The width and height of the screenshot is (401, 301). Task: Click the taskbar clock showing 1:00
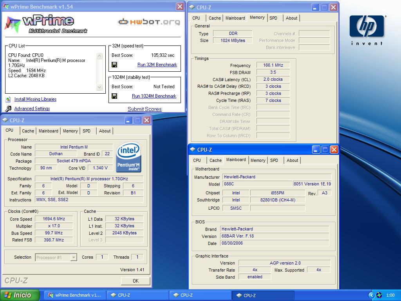(390, 295)
